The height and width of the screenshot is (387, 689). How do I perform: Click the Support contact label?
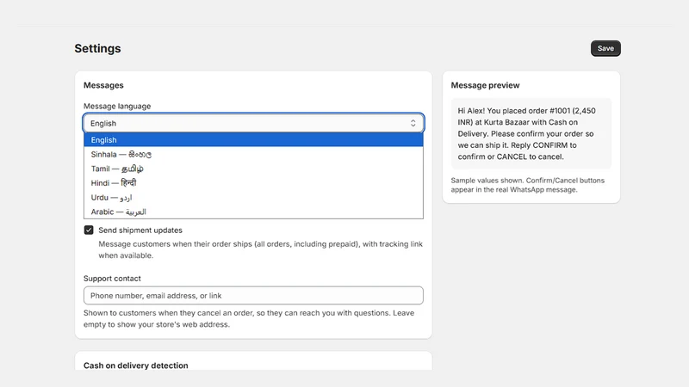112,278
